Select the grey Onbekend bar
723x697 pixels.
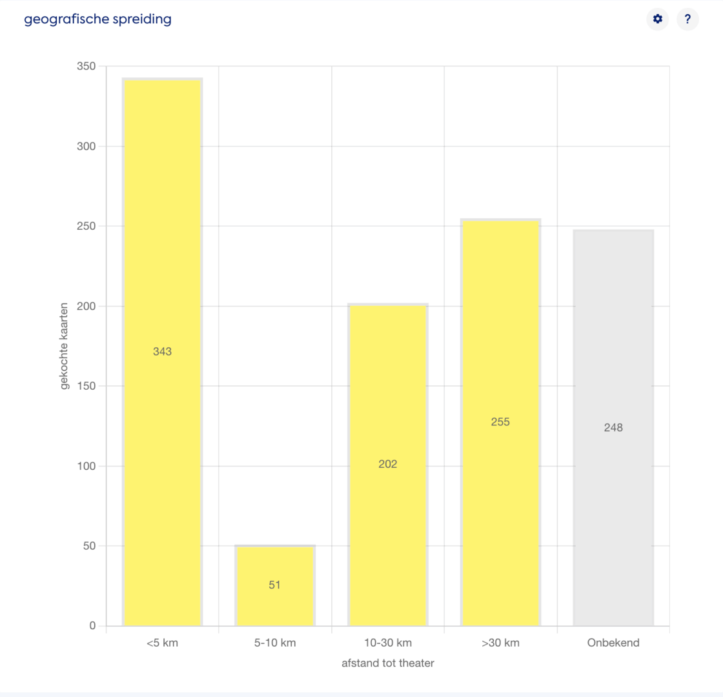[x=613, y=427]
